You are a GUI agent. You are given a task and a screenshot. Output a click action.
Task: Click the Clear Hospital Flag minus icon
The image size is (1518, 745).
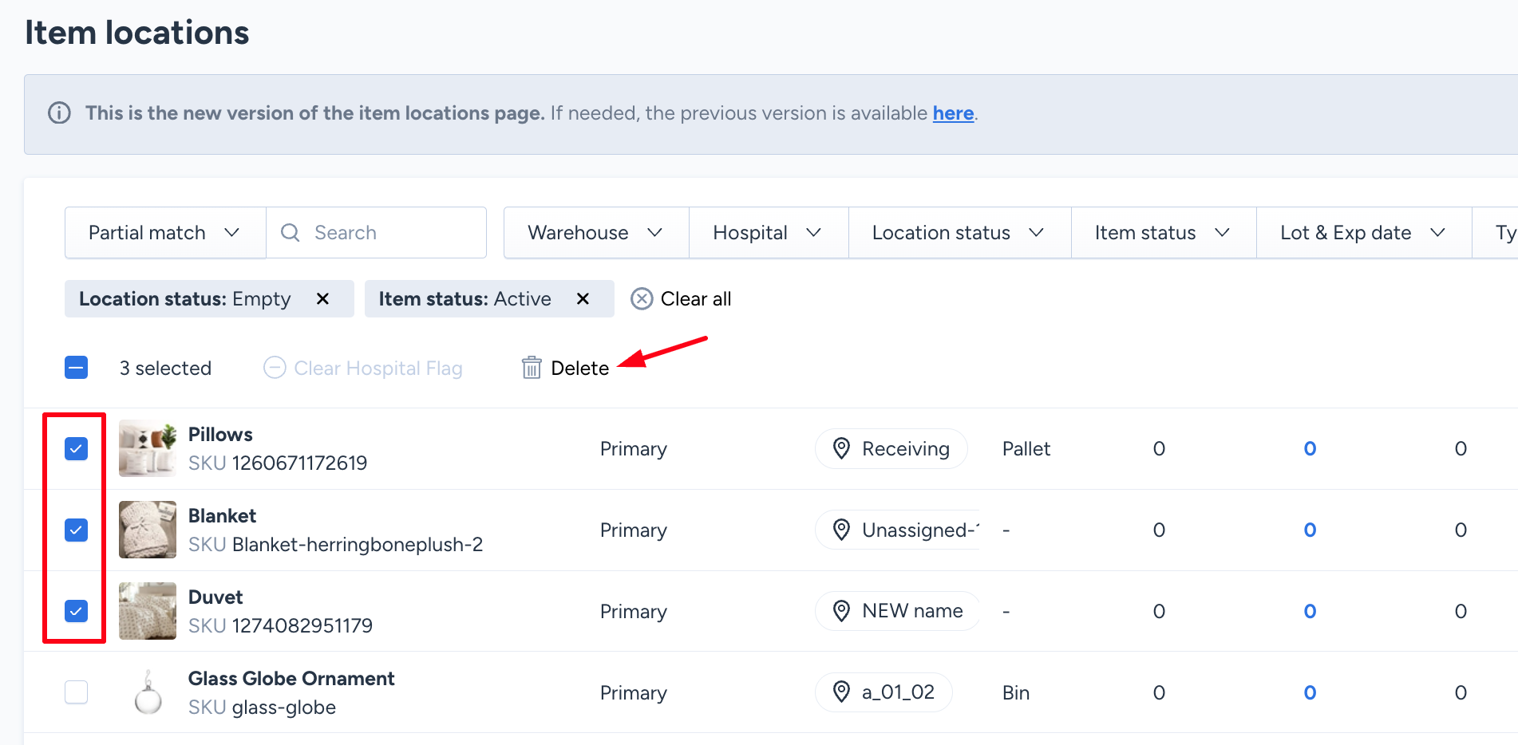[275, 368]
